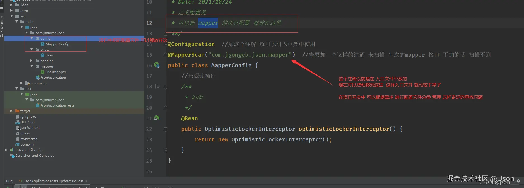
Task: Click the Spring bean gutter icon on line 16
Action: pyautogui.click(x=157, y=65)
